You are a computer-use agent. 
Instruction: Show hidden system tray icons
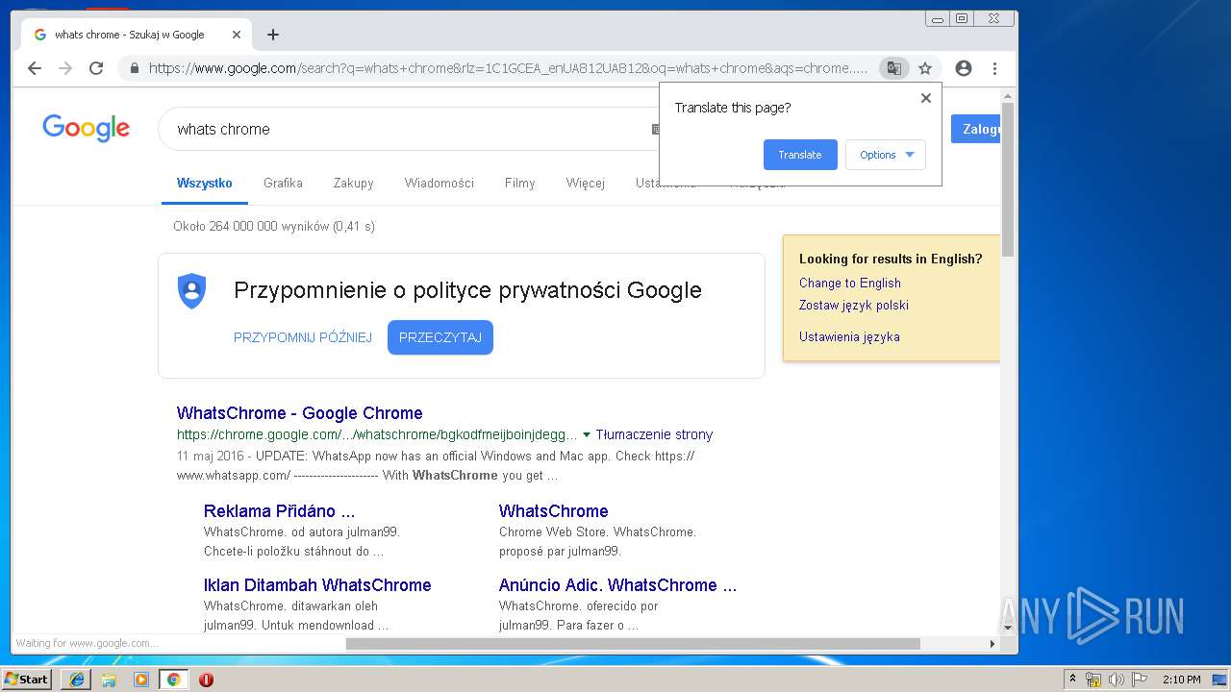click(x=1072, y=680)
